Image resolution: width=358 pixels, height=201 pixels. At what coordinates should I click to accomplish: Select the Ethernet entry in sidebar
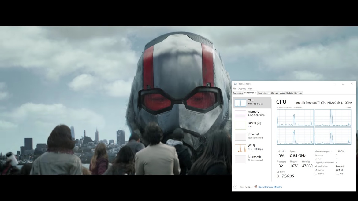click(252, 136)
